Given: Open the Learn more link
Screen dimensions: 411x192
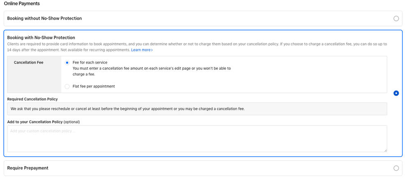Looking at the screenshot, I should 141,50.
